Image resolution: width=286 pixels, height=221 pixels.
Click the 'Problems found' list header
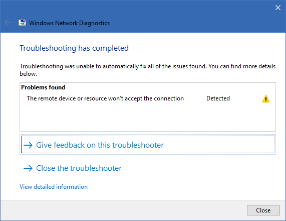[x=43, y=87]
